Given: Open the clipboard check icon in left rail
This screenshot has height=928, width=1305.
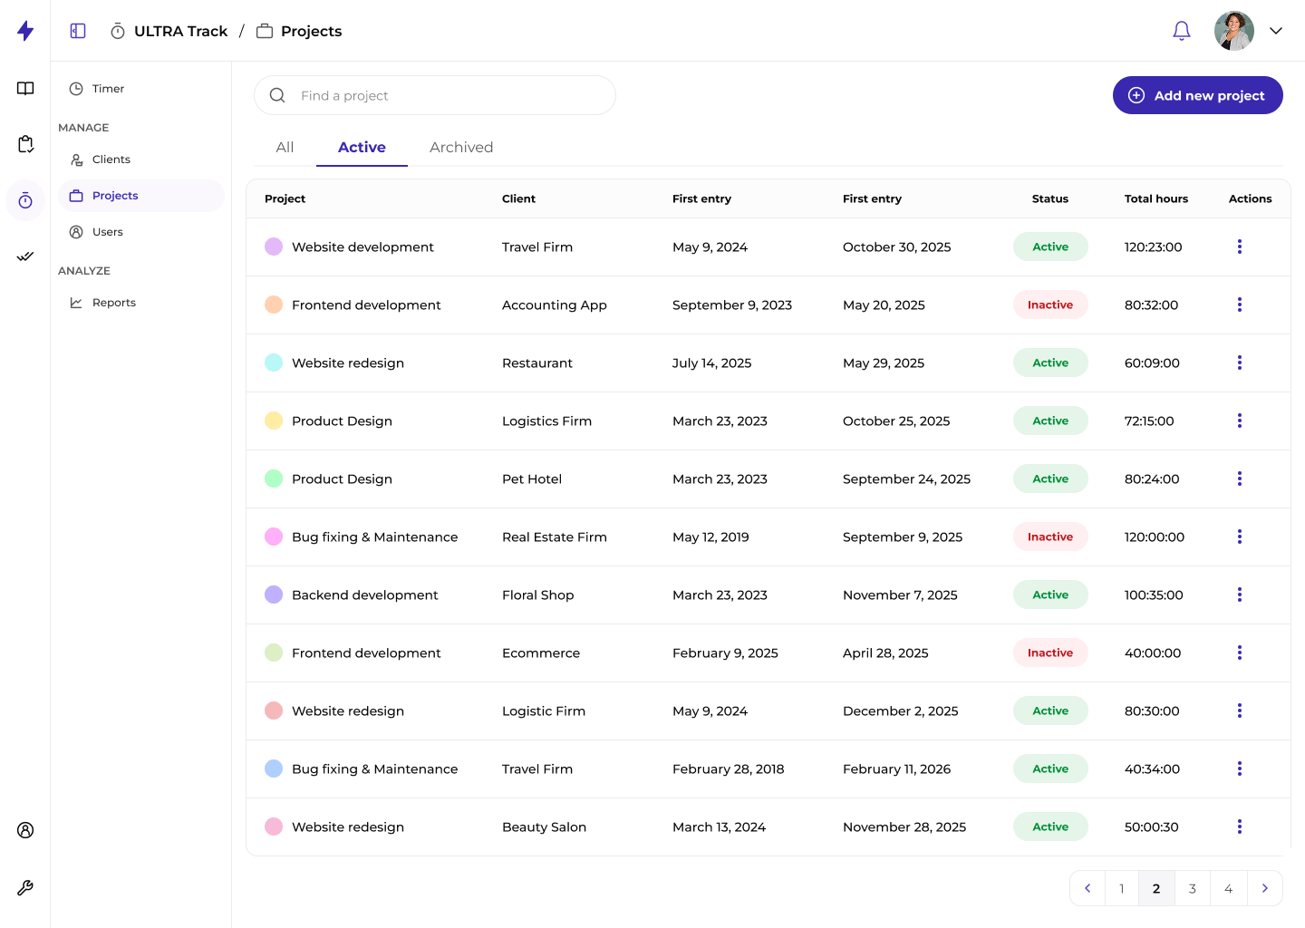Looking at the screenshot, I should [x=25, y=144].
